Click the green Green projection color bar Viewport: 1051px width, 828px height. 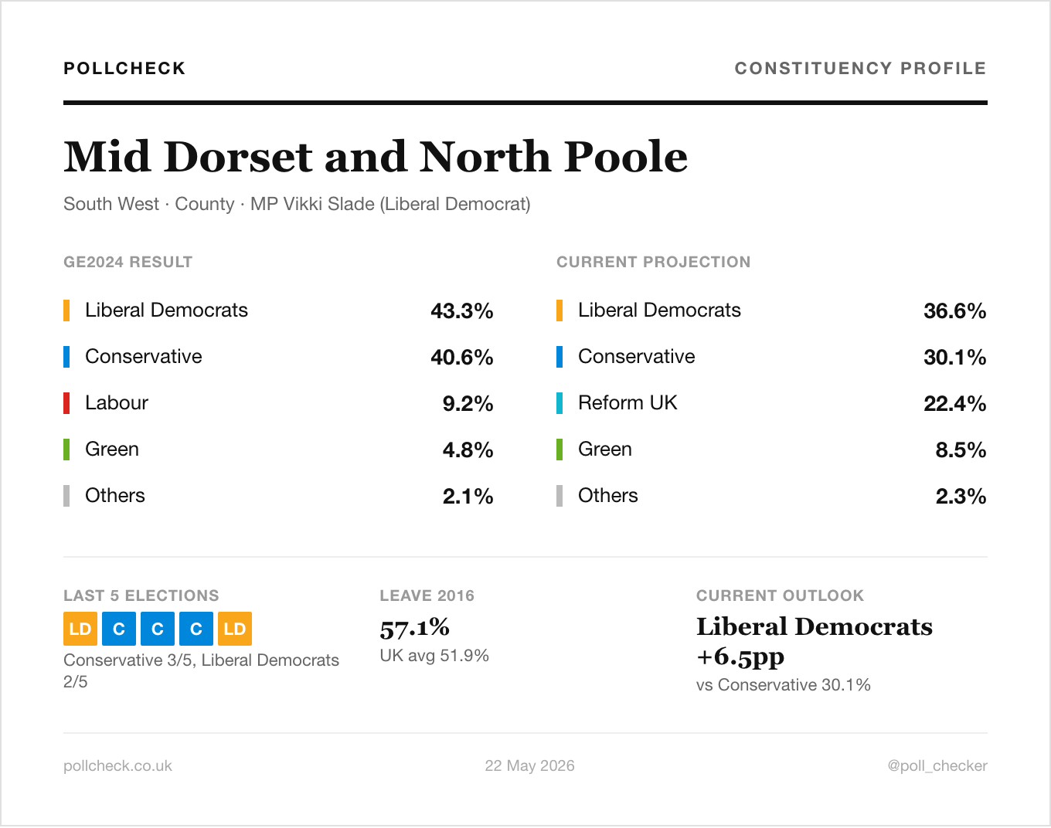(x=560, y=450)
